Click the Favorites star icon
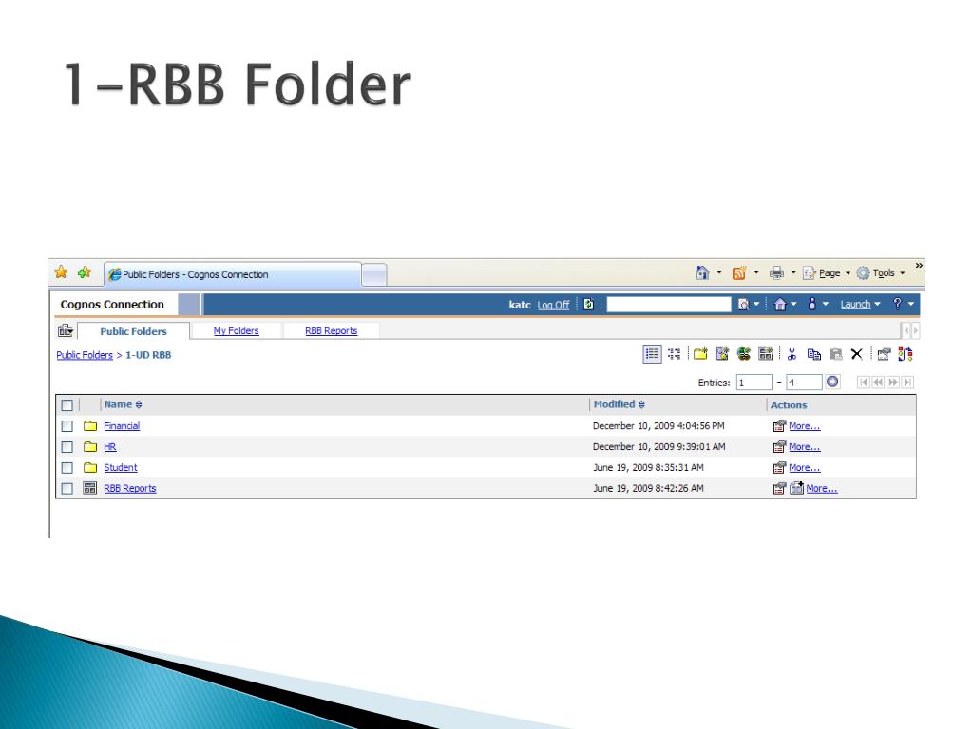The height and width of the screenshot is (729, 973). 61,272
